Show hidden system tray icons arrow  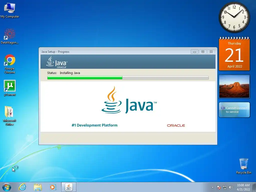point(212,187)
